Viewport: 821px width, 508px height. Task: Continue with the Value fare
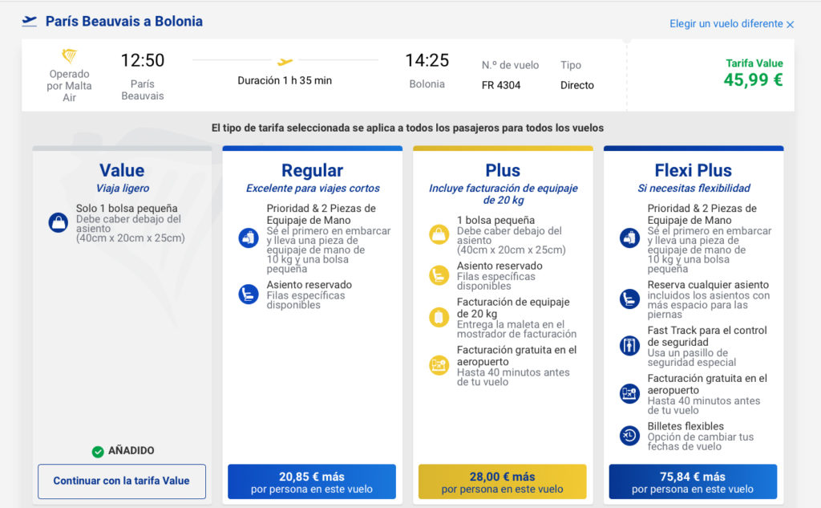click(122, 481)
